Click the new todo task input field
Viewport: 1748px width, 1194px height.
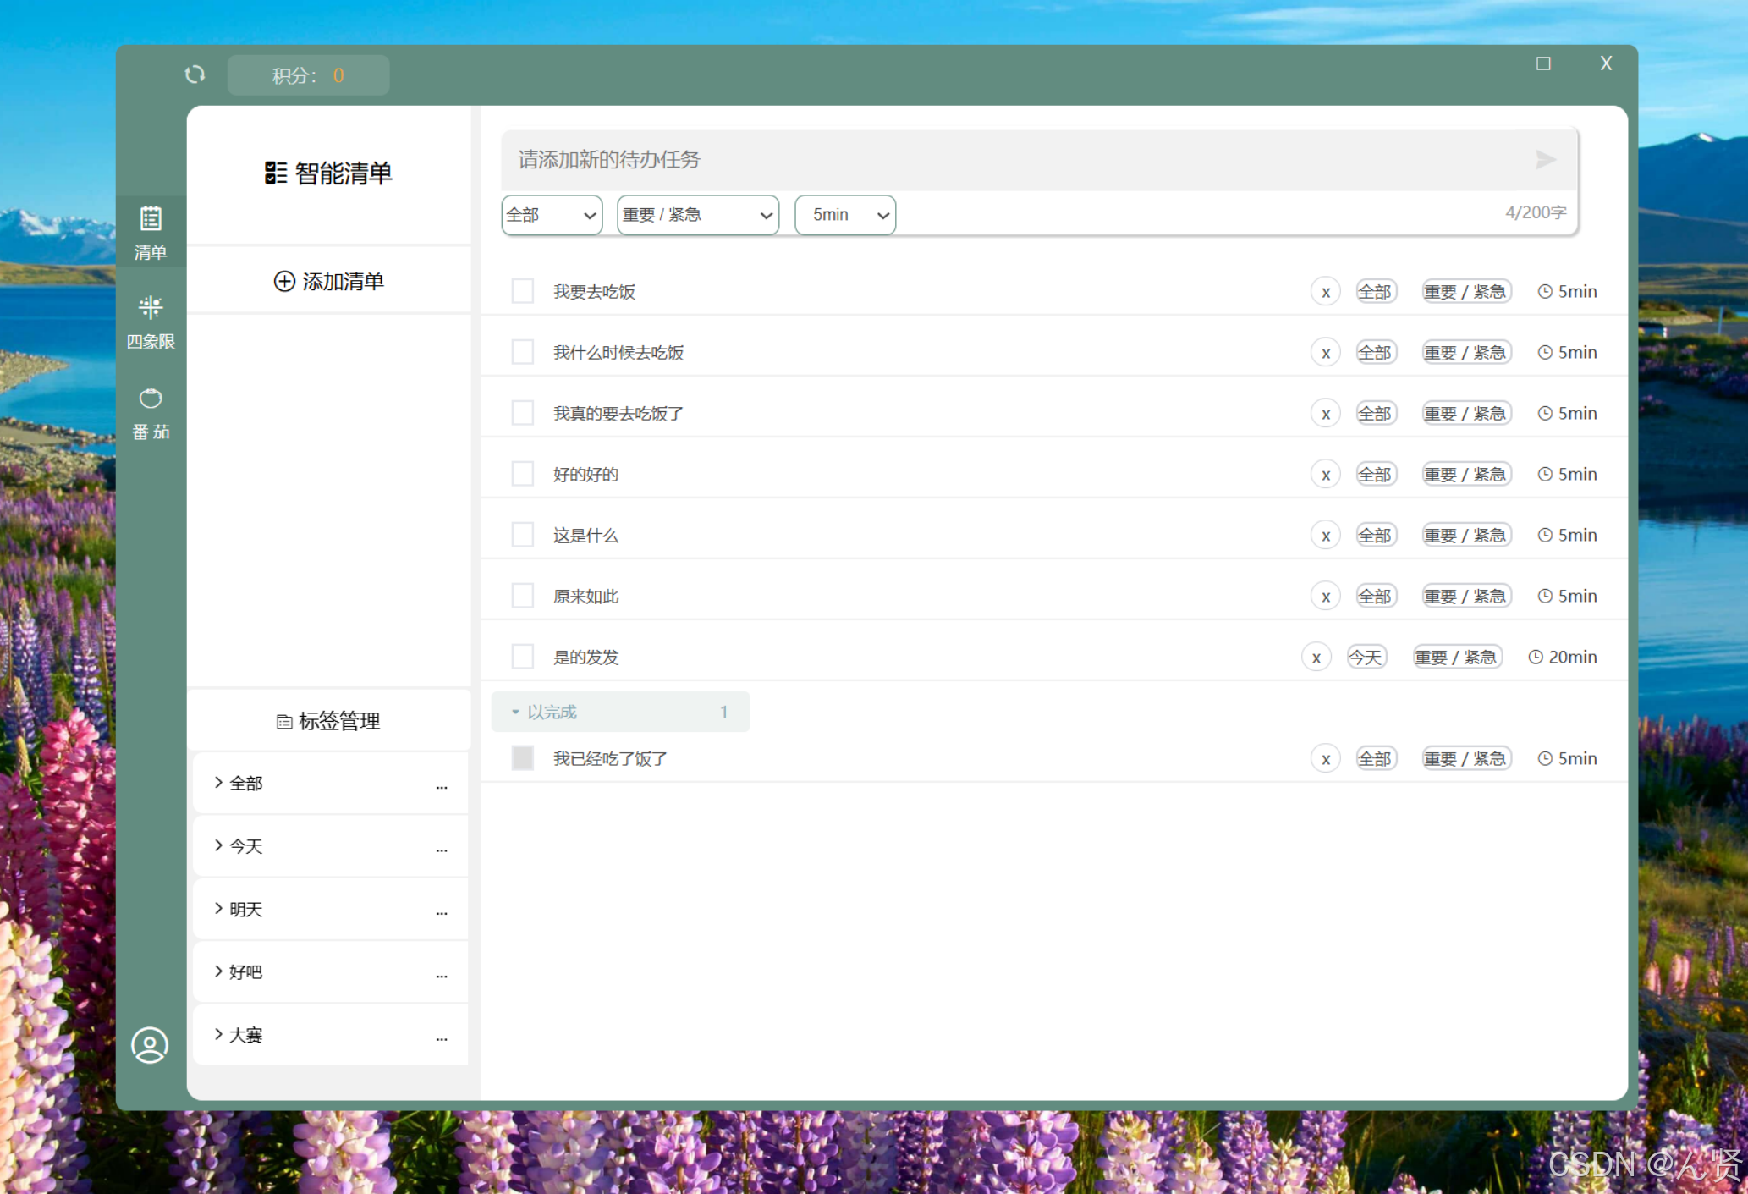1015,159
